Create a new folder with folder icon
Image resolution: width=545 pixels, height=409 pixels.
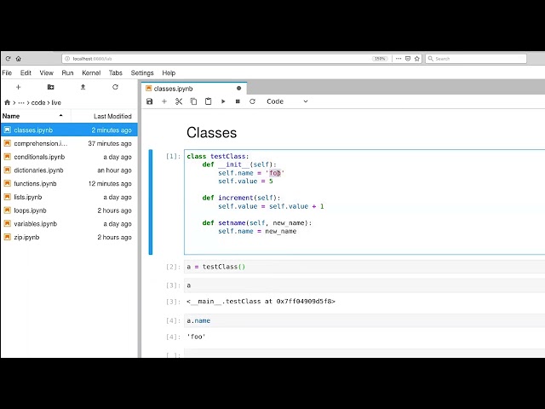click(x=50, y=87)
